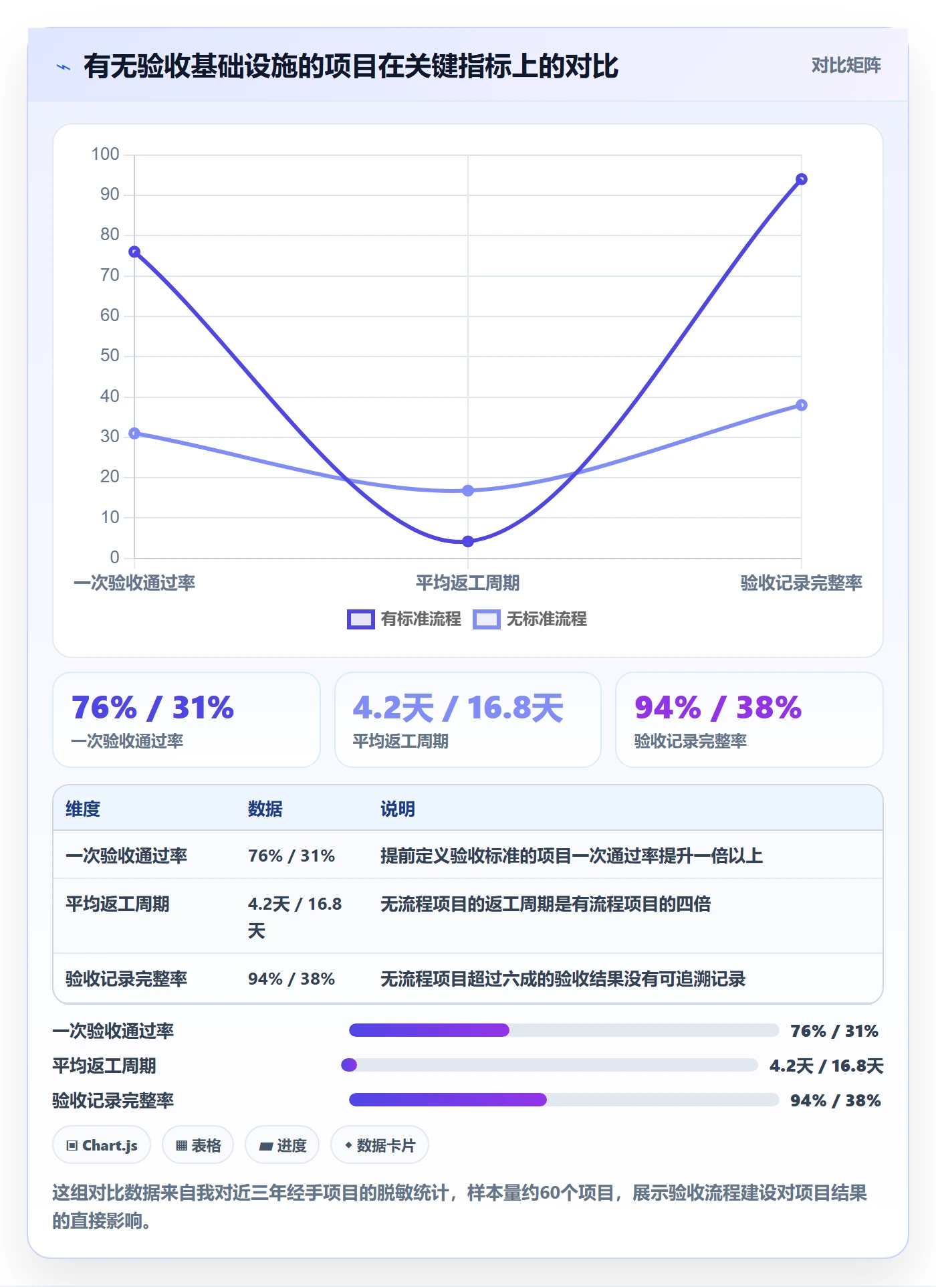The image size is (936, 1287).
Task: Click the card title 有无验收基础设施的项目在关键指标上的对比
Action: (351, 66)
